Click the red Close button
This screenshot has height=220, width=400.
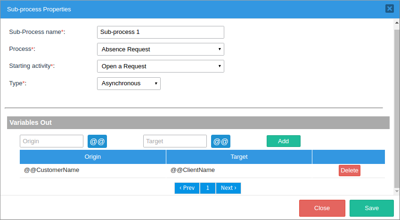(x=322, y=208)
